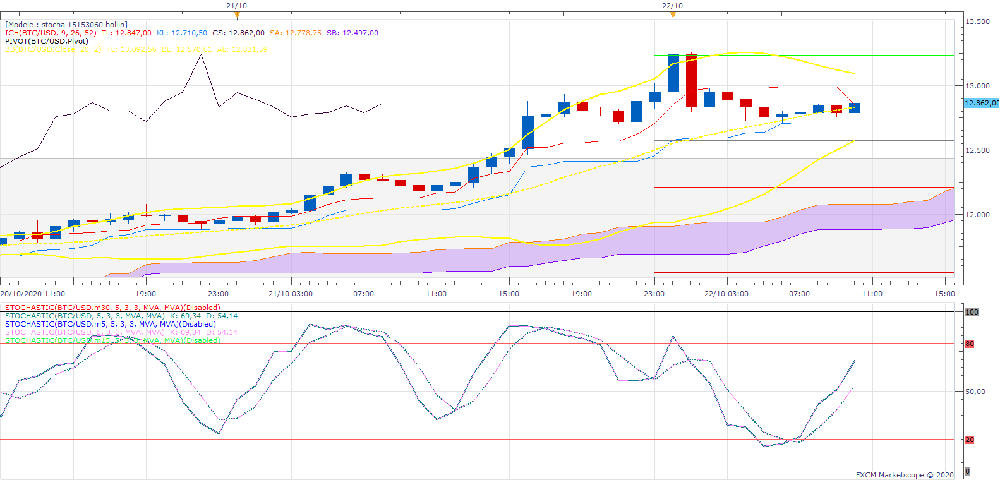Click the "SB: 12.497,00" value
Screen dimensions: 1000x480
(352, 33)
